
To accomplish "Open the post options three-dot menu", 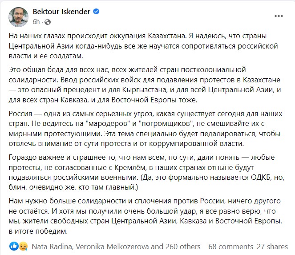I will 279,16.
